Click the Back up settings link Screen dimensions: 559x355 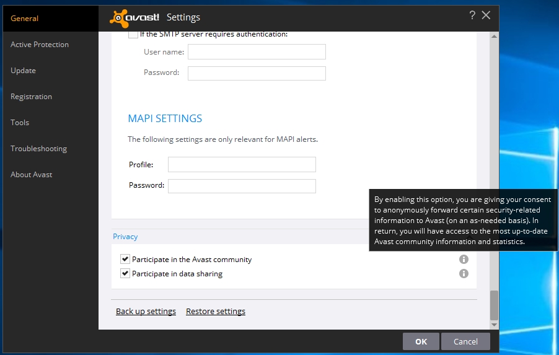tap(146, 311)
